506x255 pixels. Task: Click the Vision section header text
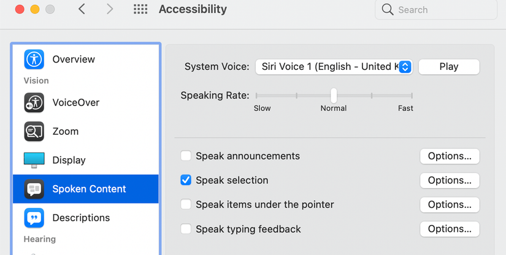pos(36,80)
